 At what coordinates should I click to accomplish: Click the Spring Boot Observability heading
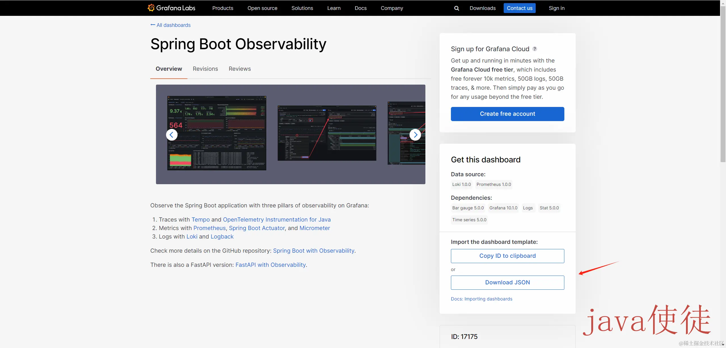coord(238,44)
